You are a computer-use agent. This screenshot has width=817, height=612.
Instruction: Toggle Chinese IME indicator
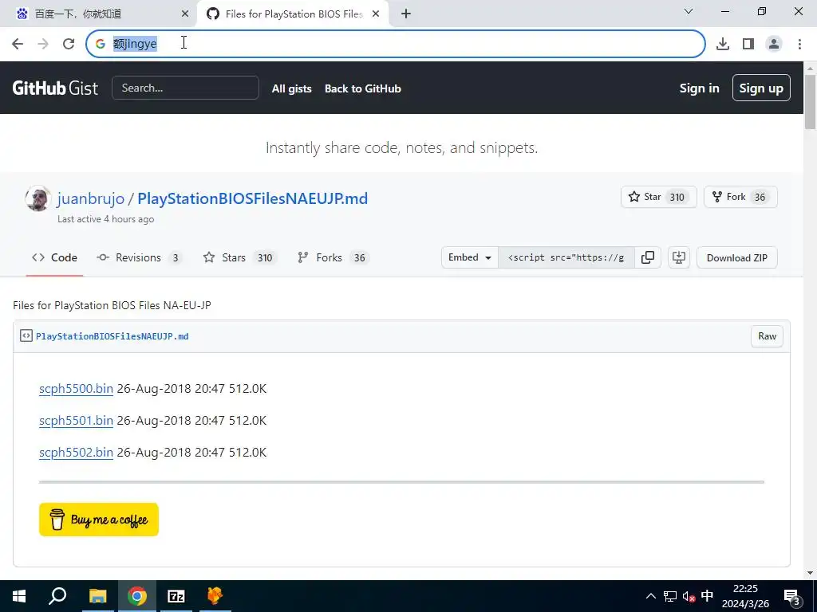coord(707,596)
